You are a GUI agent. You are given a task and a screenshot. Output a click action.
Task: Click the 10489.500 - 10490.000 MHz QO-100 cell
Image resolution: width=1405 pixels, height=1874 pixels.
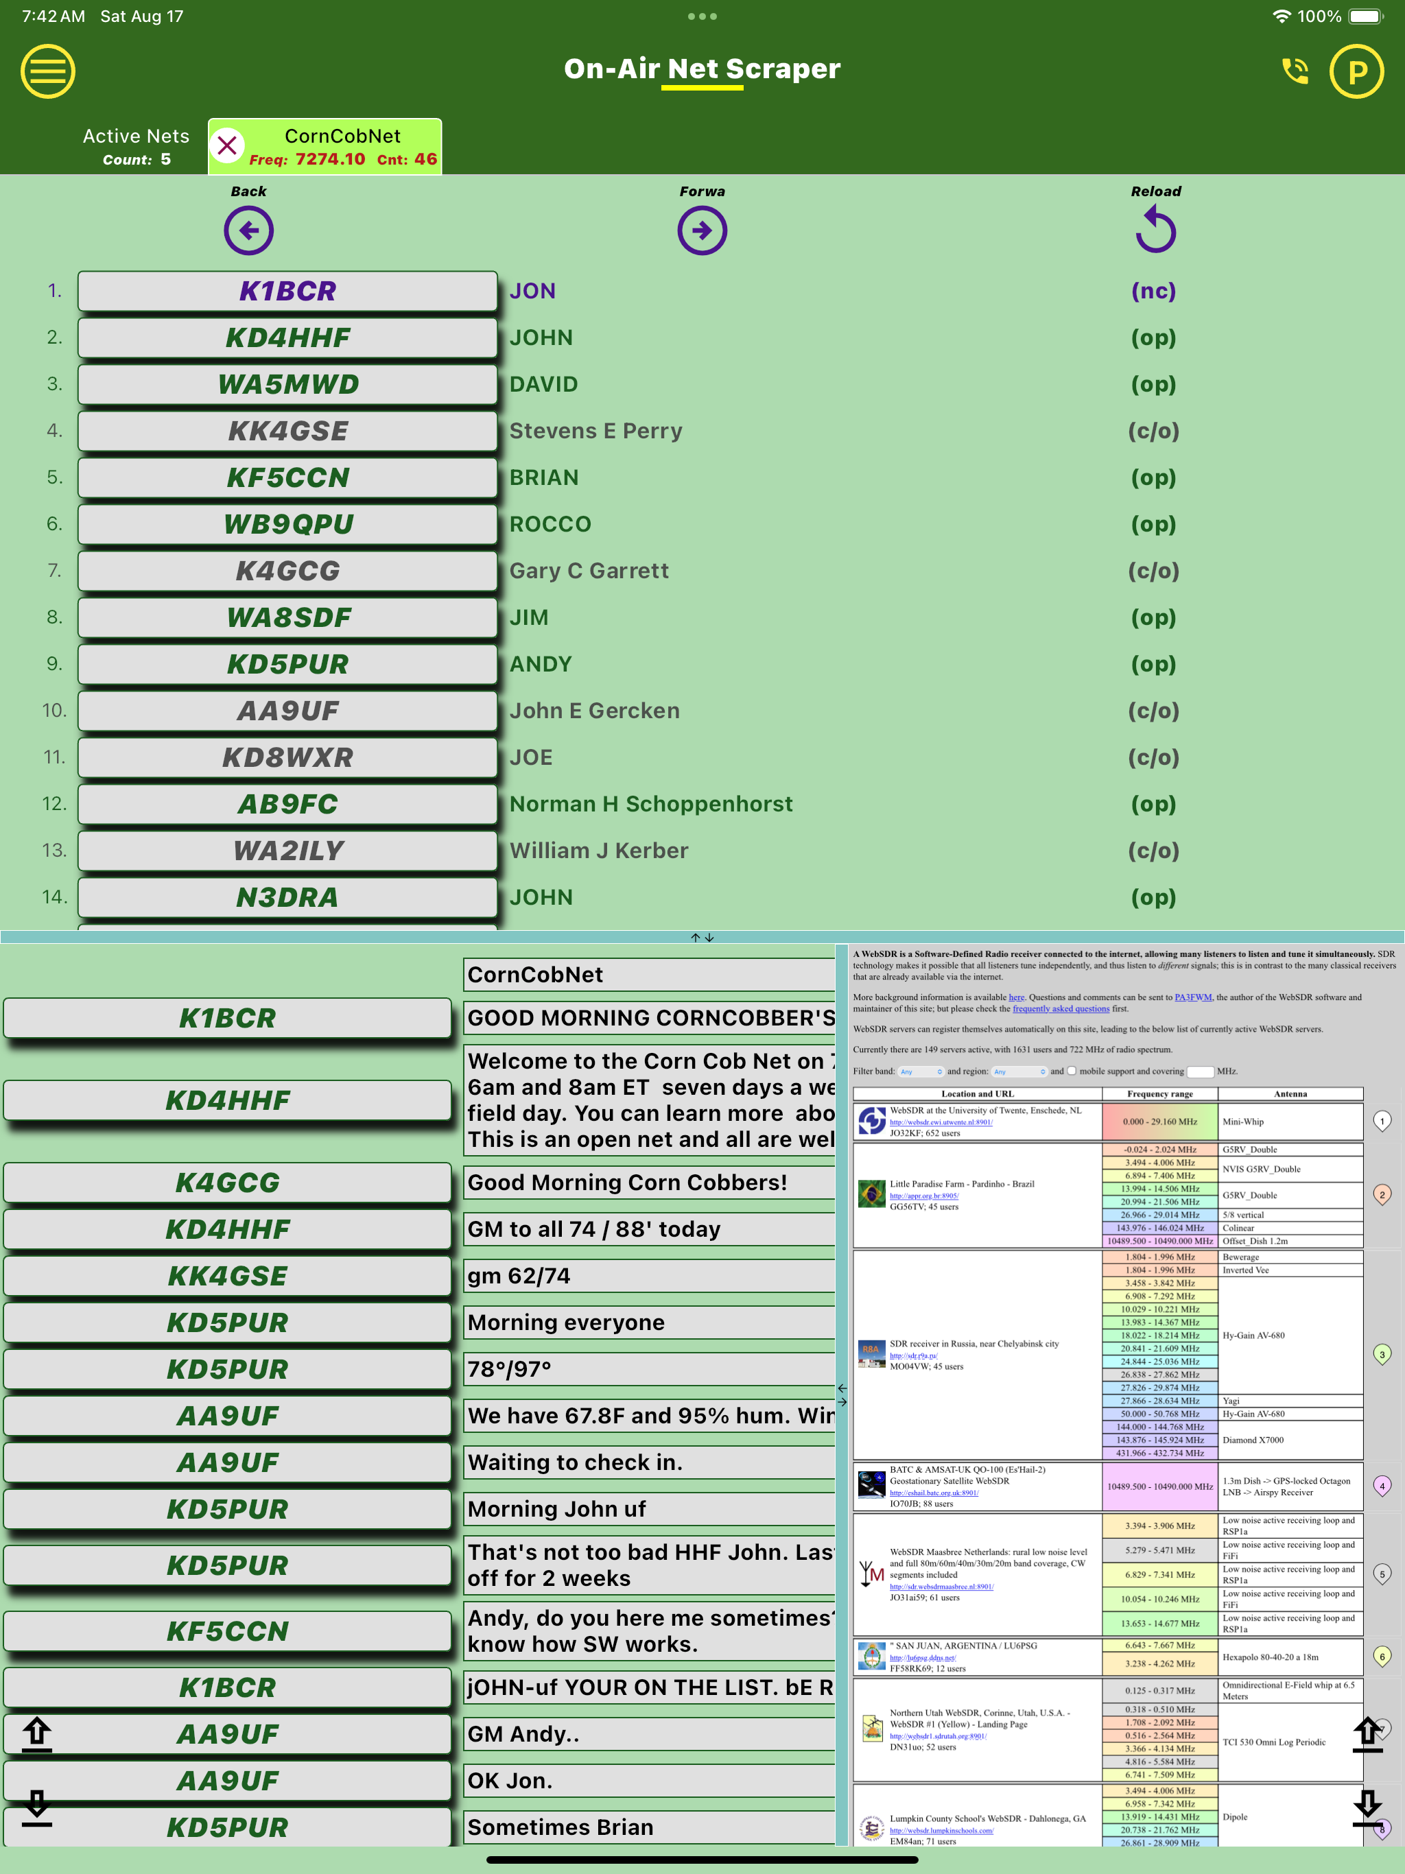tap(1159, 1486)
